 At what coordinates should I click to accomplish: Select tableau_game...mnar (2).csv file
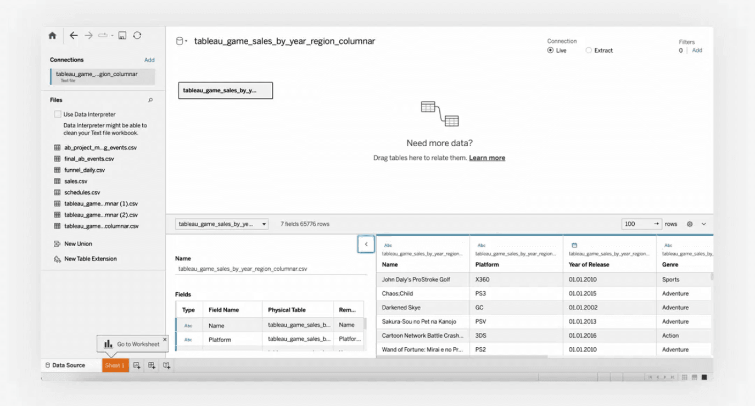[100, 215]
